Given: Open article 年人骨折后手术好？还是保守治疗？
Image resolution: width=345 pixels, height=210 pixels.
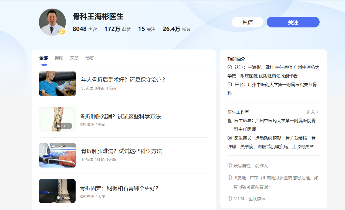Looking at the screenshot, I should 123,80.
